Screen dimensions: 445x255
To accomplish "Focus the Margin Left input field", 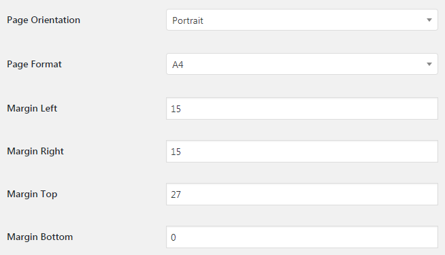I will point(302,109).
